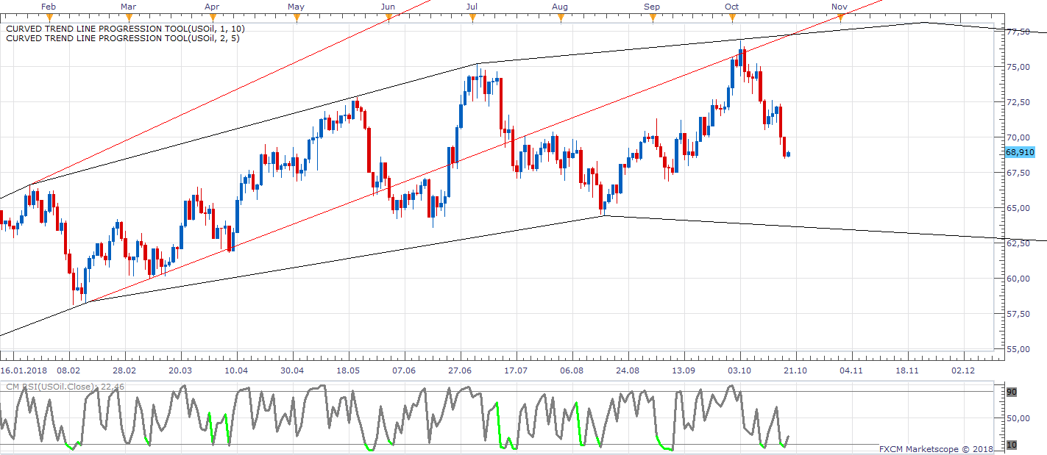Click the 60,00 price axis label
This screenshot has height=455, width=1047.
click(1018, 279)
